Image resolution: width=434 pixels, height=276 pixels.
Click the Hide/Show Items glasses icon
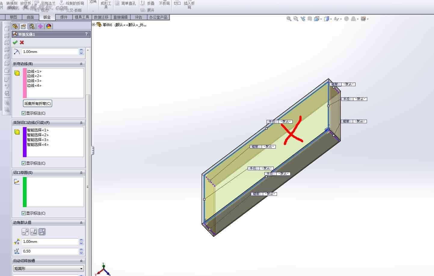(336, 19)
